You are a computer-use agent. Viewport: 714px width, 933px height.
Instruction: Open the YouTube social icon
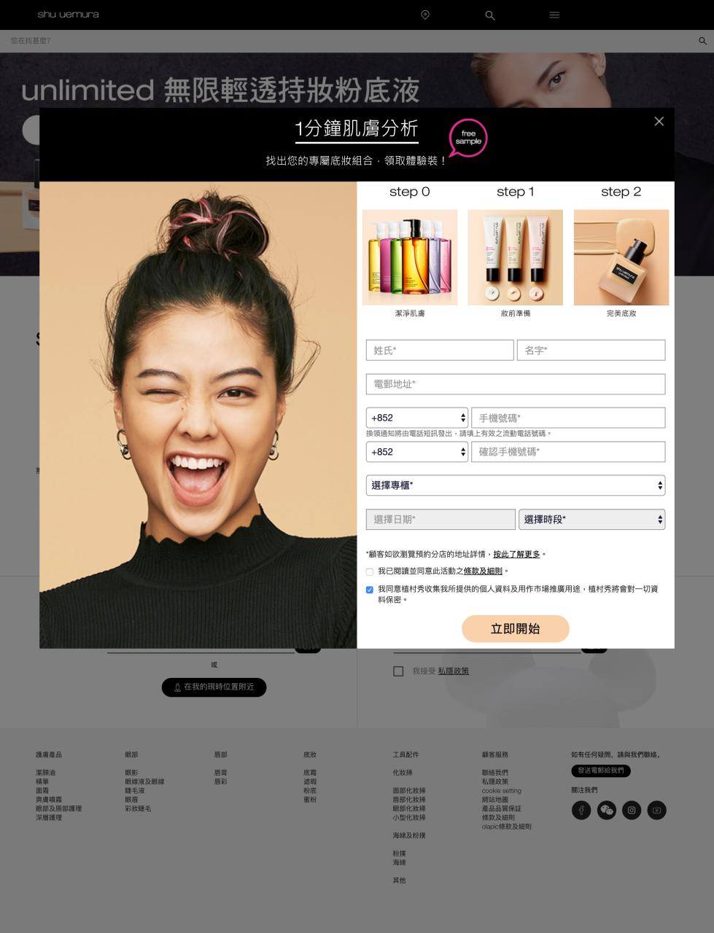coord(656,810)
